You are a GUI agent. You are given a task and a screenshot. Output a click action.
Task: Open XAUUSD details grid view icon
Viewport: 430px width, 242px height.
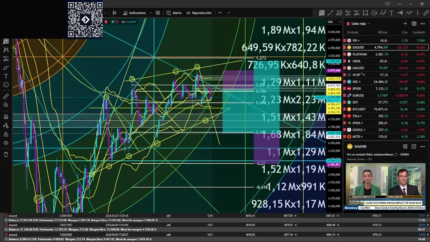click(405, 147)
